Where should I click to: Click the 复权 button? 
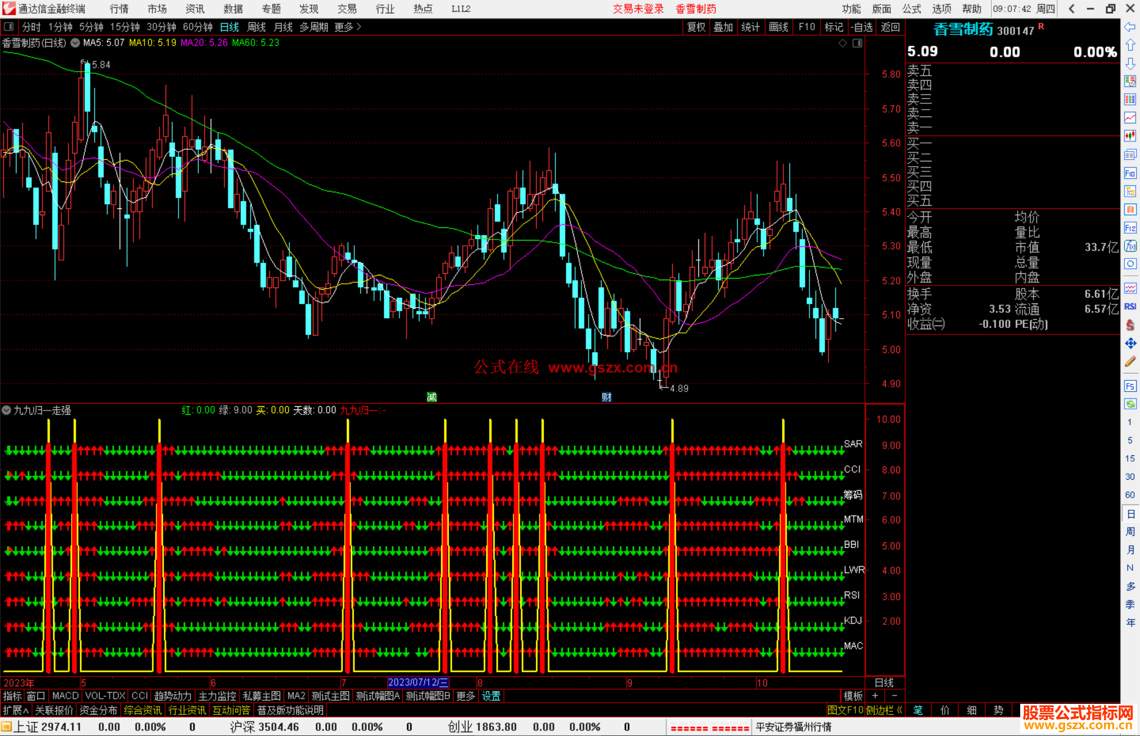pos(696,27)
